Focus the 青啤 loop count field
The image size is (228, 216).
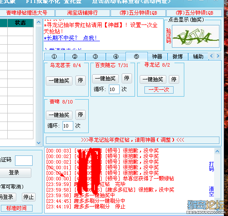click(x=68, y=126)
